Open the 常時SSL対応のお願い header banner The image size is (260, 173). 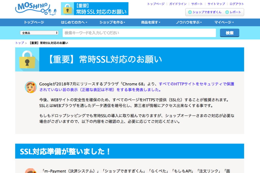point(95,9)
